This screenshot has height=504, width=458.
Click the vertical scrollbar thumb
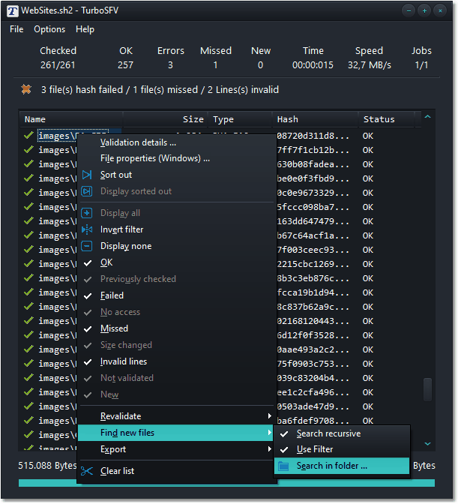(428, 388)
